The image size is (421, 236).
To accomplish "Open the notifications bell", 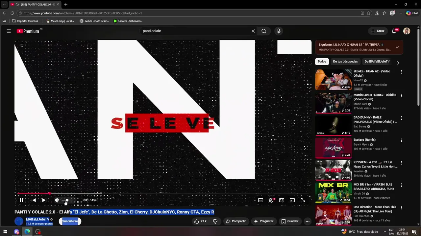I will tap(394, 31).
